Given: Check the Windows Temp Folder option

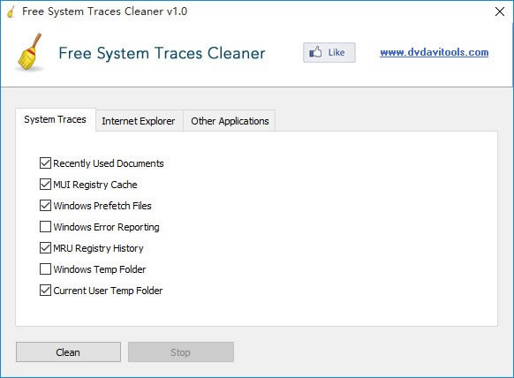Looking at the screenshot, I should 45,269.
